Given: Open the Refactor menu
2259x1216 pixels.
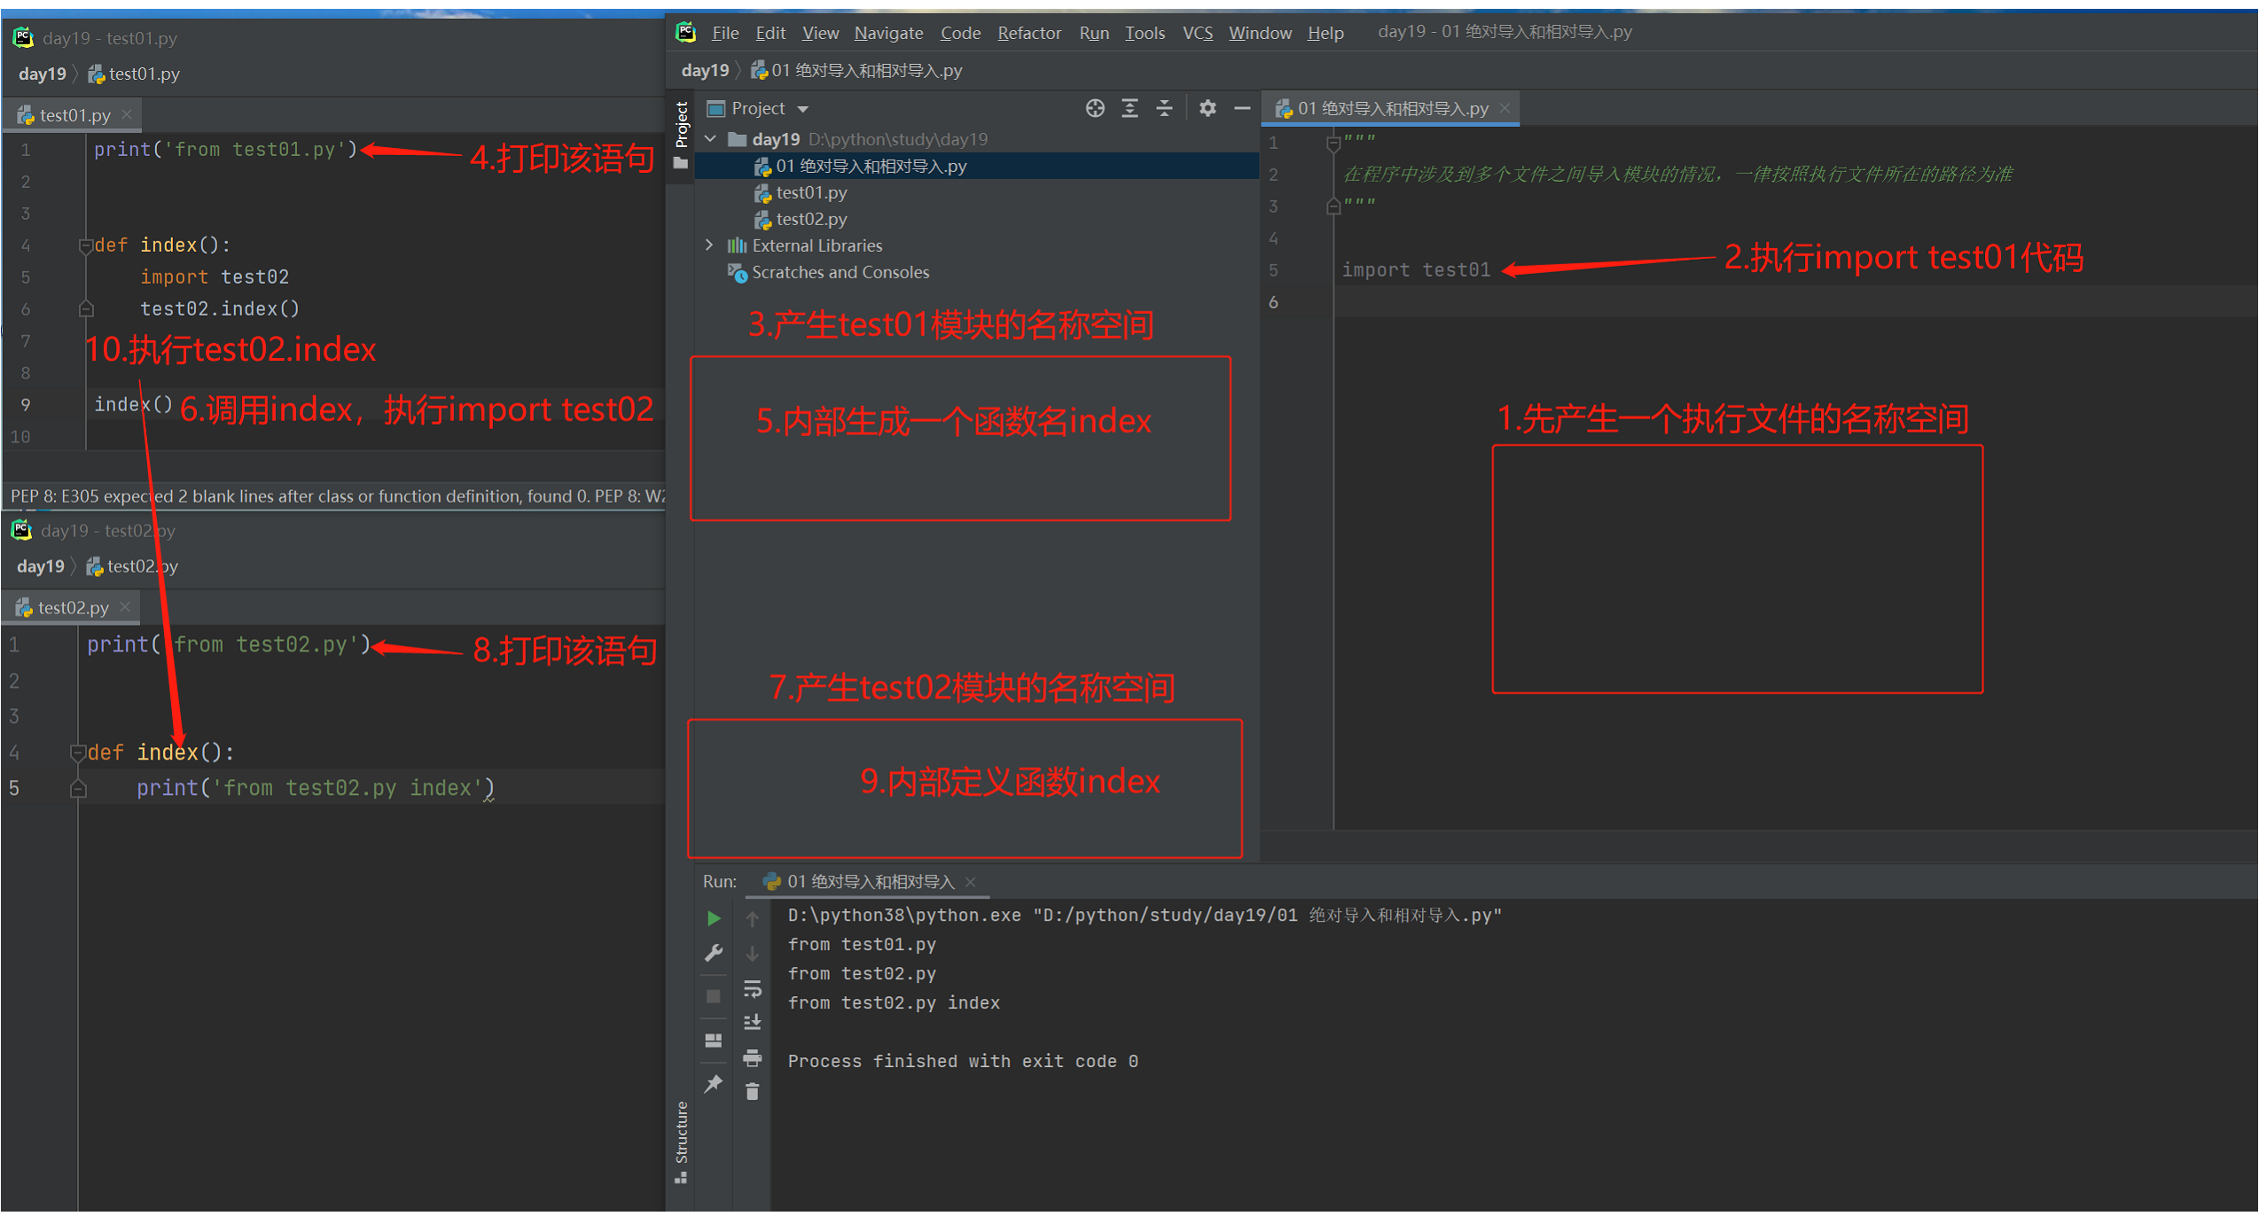Looking at the screenshot, I should click(1028, 34).
